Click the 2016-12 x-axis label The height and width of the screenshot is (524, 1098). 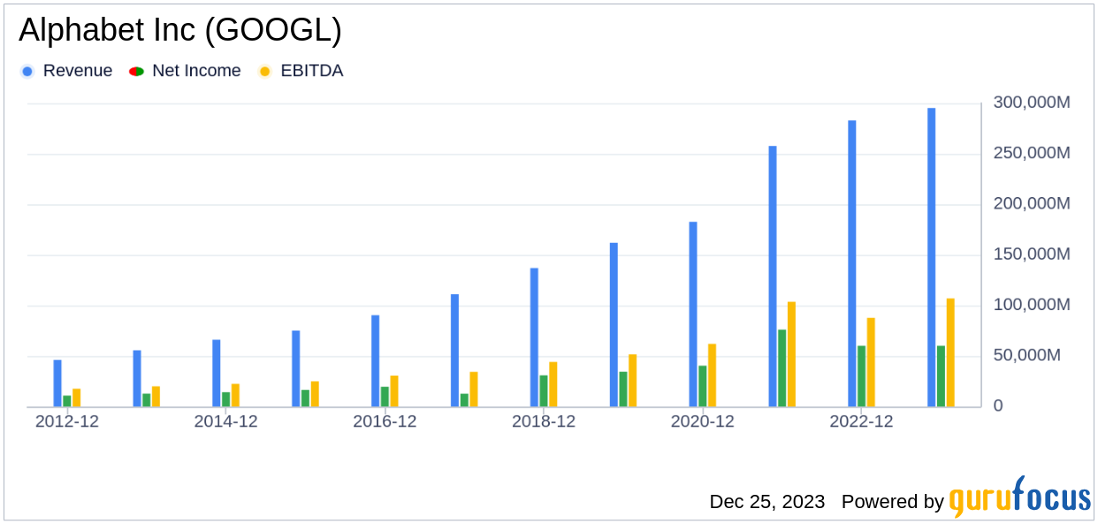point(385,421)
